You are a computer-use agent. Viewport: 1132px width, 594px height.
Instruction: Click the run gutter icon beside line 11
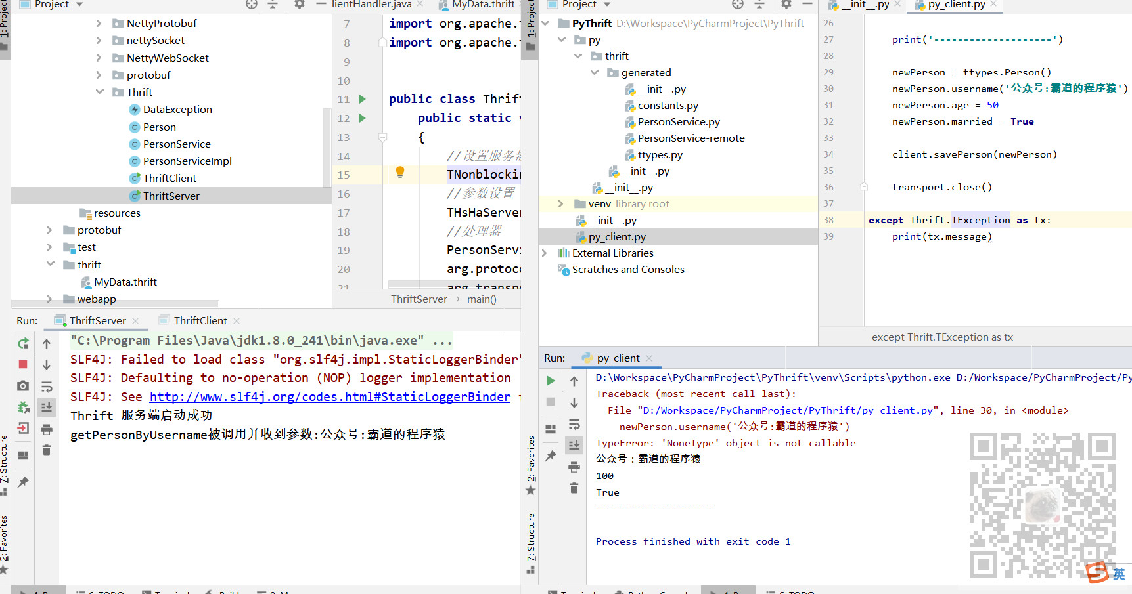(362, 99)
